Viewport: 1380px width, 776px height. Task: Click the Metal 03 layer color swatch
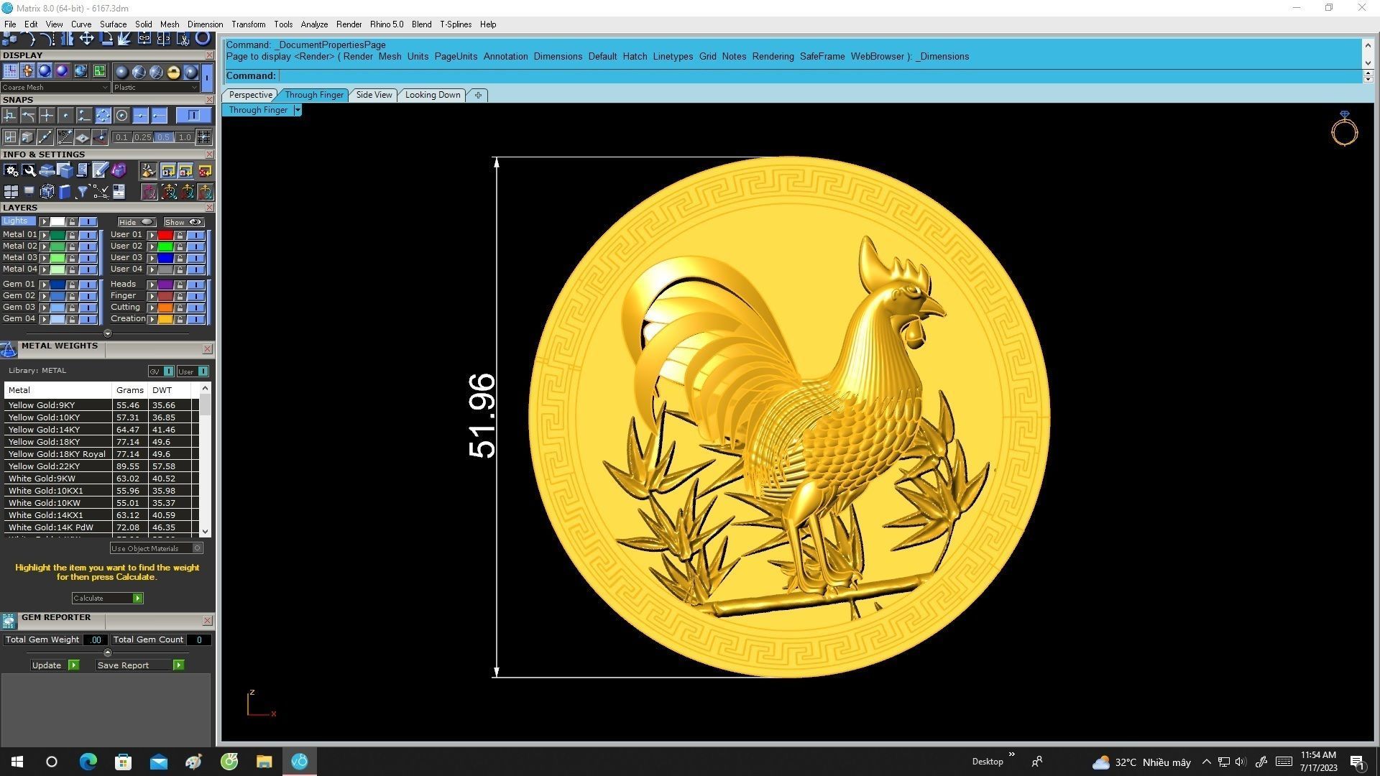pos(57,258)
